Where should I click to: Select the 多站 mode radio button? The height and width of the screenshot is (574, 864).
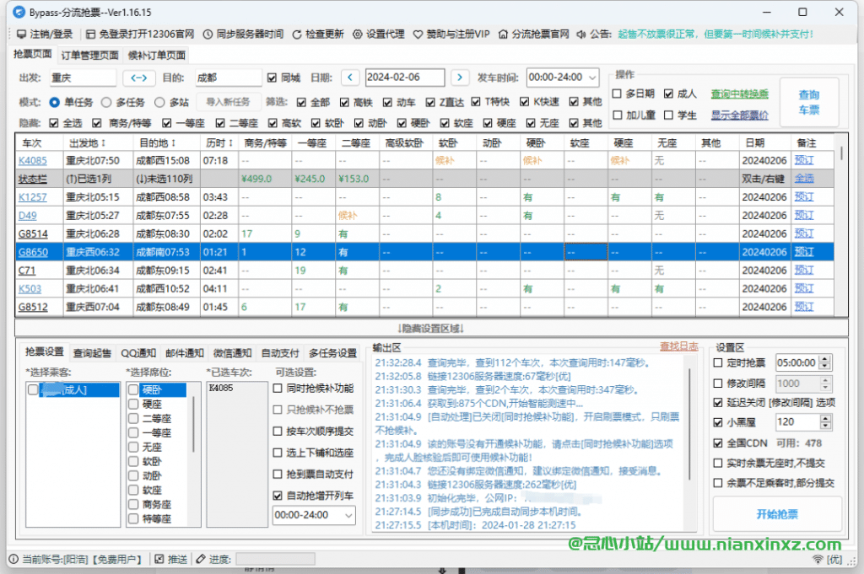(159, 102)
